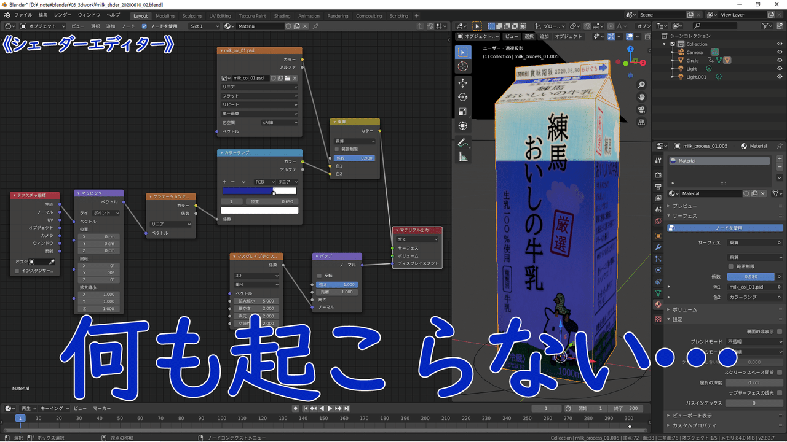Open the Object properties tab
The image size is (787, 442).
[x=658, y=236]
